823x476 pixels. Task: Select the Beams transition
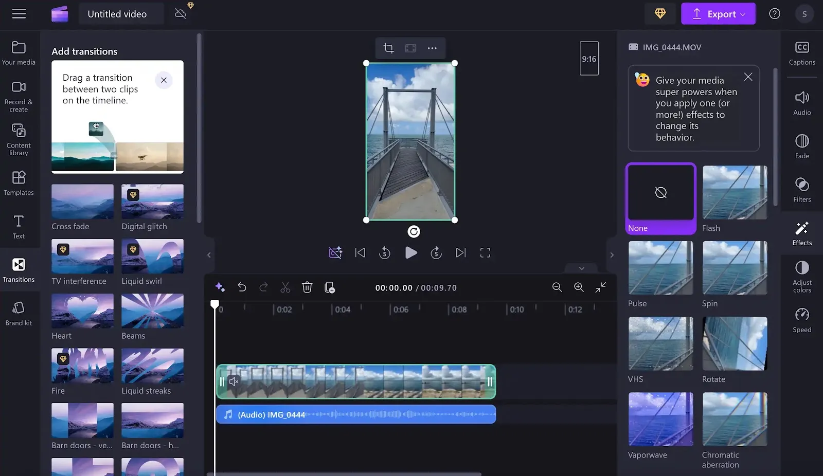point(152,317)
